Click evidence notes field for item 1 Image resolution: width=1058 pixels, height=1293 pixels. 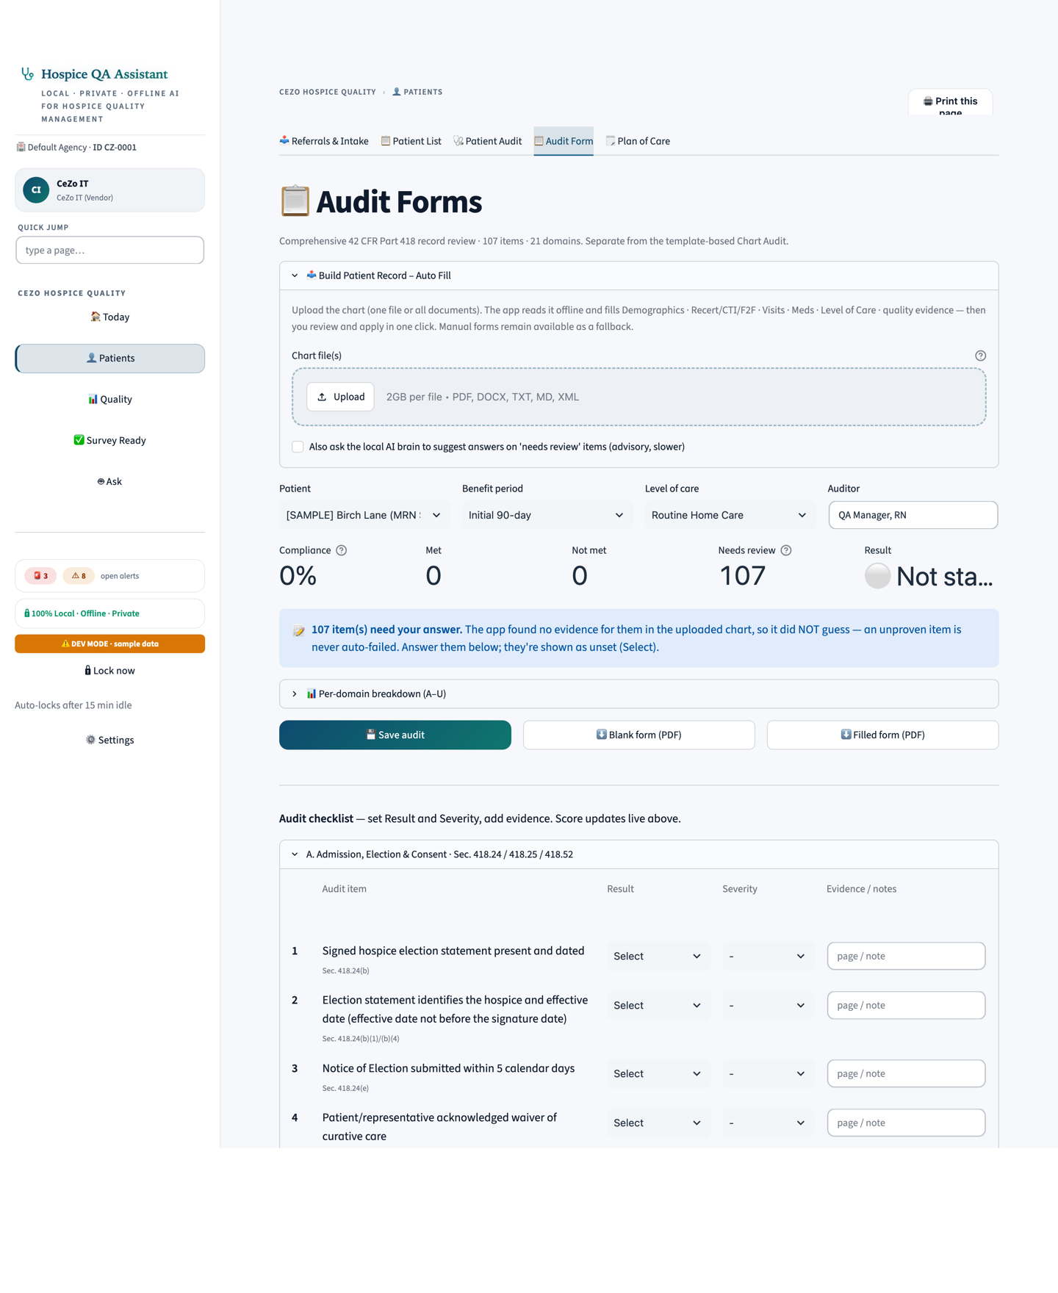click(x=906, y=956)
